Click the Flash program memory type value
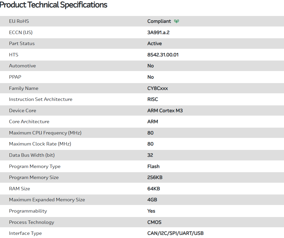 [x=153, y=166]
